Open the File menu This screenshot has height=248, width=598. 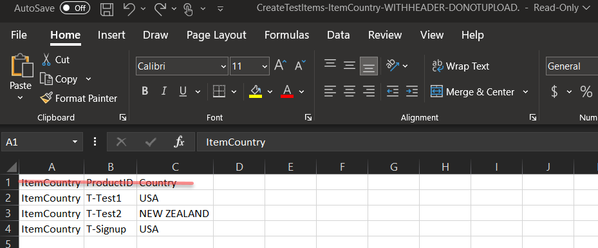(x=19, y=35)
